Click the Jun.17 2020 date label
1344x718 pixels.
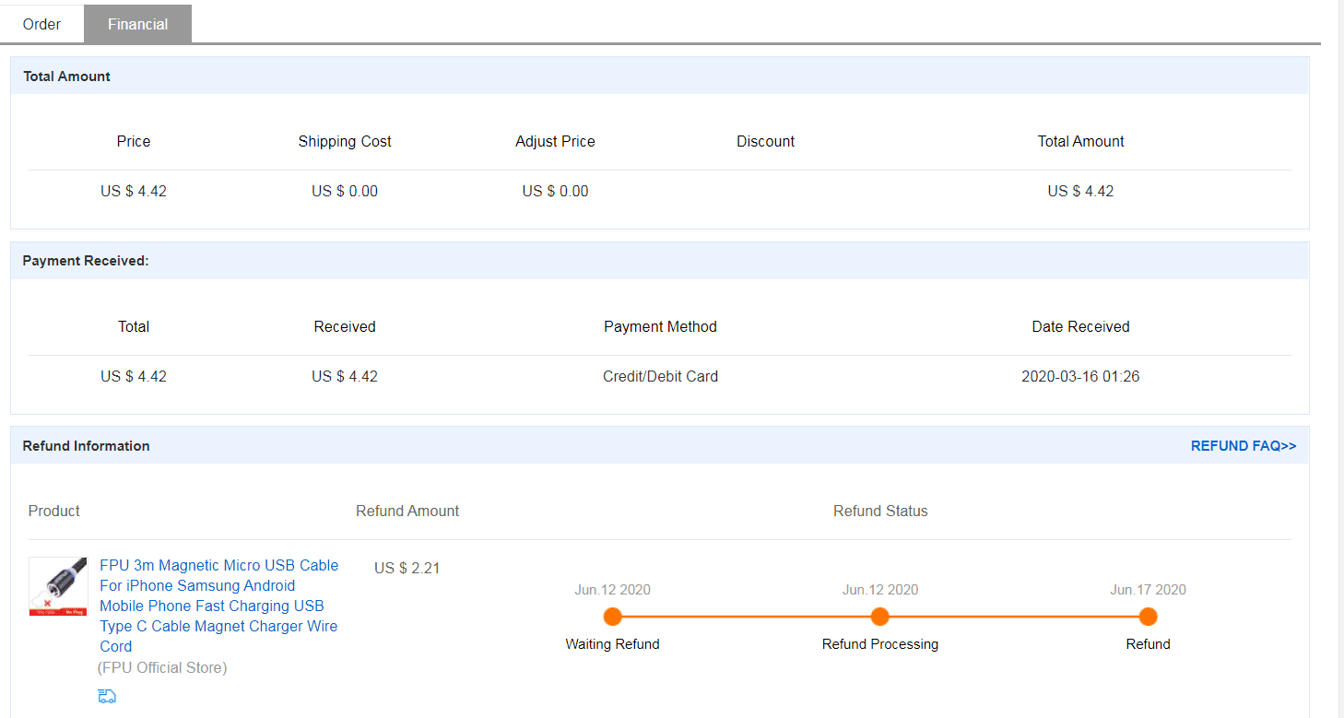(x=1148, y=590)
